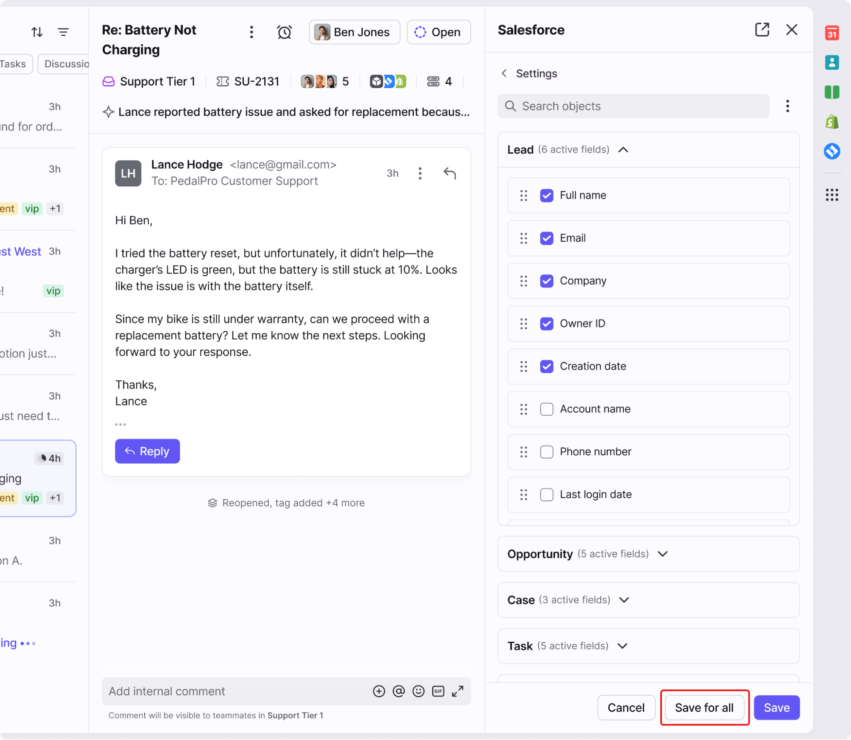The image size is (851, 740).
Task: Click the calendar app icon in sidebar
Action: pos(831,33)
